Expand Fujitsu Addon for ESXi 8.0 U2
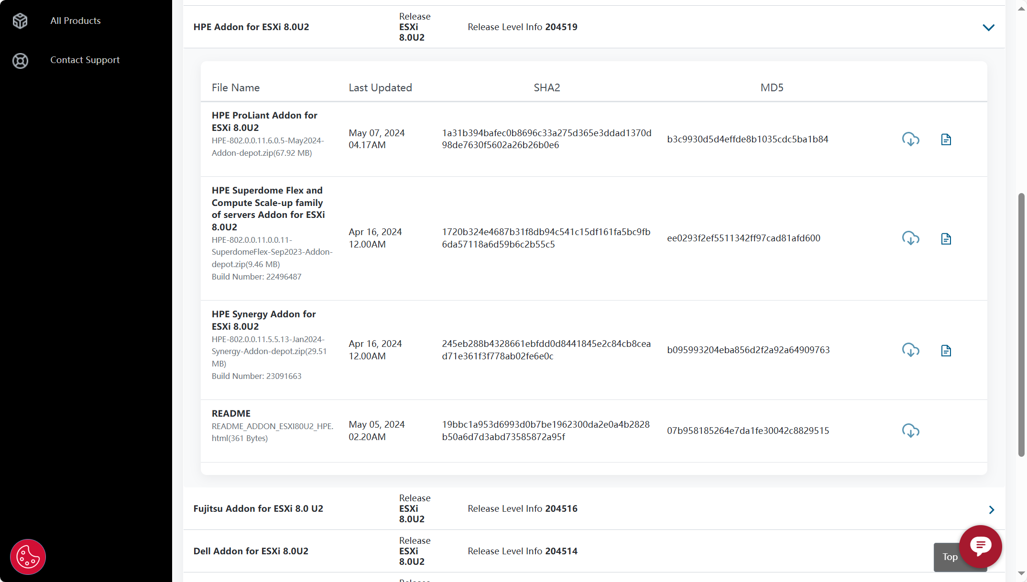Image resolution: width=1027 pixels, height=582 pixels. (991, 509)
